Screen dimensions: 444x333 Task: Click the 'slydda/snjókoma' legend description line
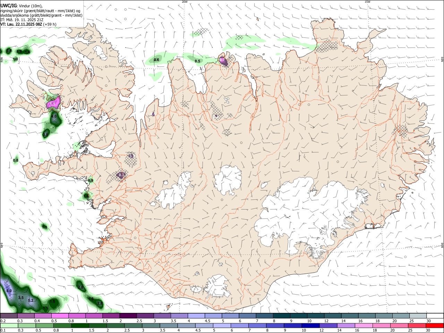coord(41,15)
